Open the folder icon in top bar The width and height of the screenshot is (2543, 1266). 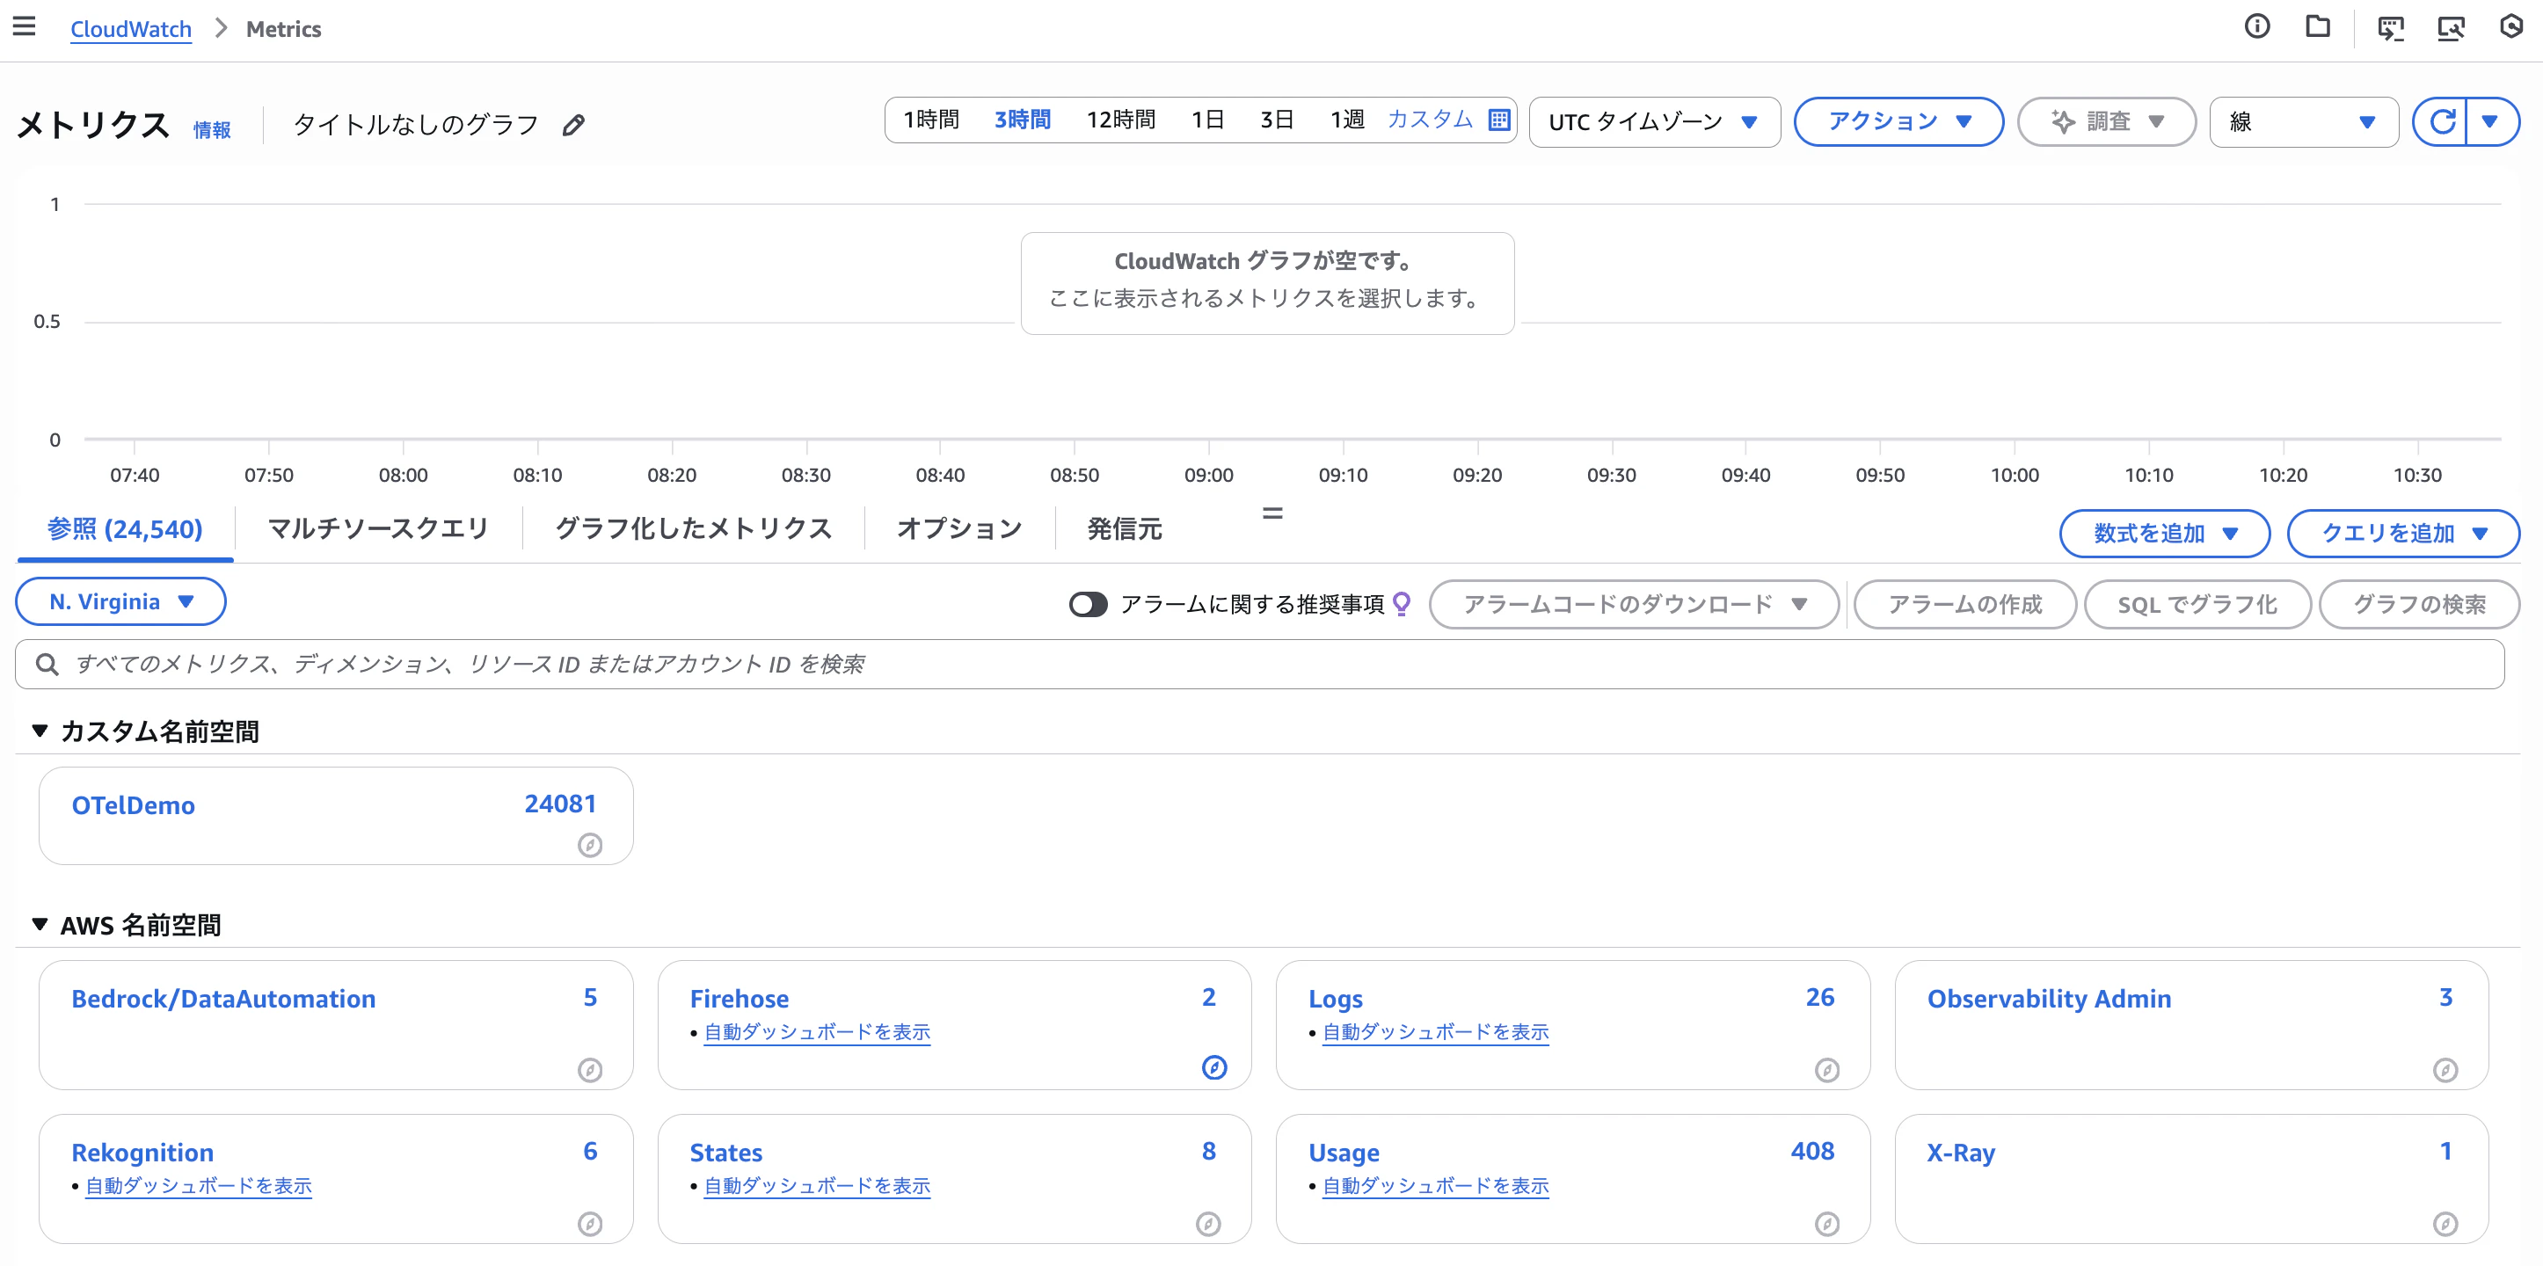[x=2318, y=26]
